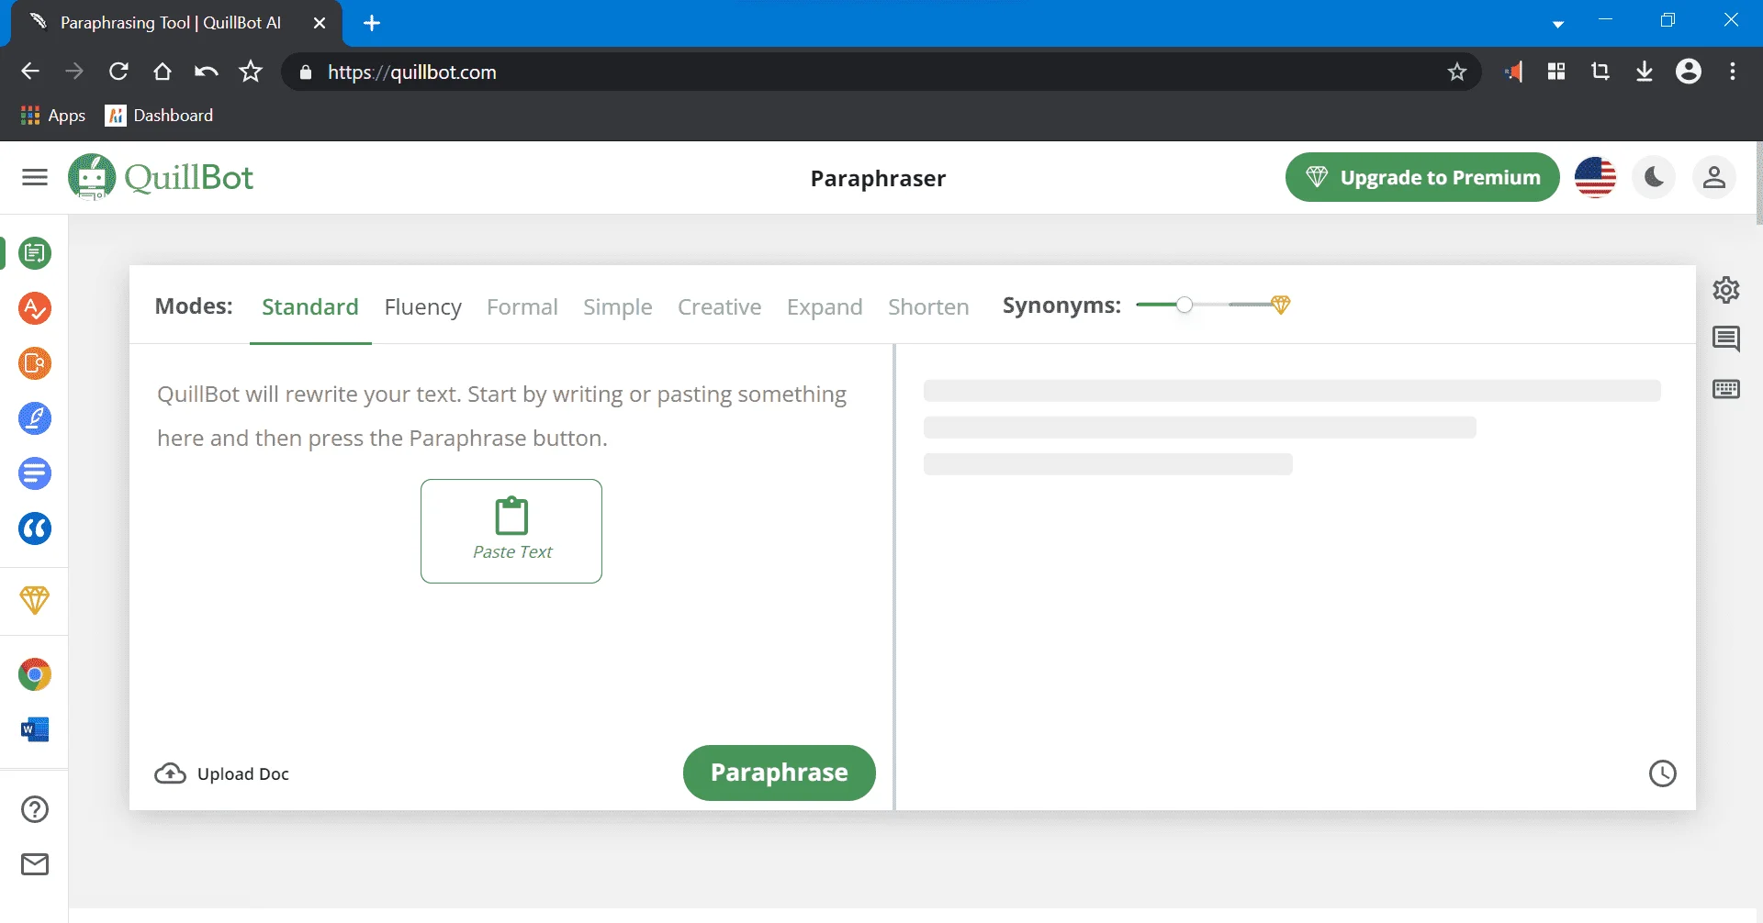Image resolution: width=1763 pixels, height=923 pixels.
Task: Show keyboard hotkeys icon
Action: click(x=1726, y=389)
